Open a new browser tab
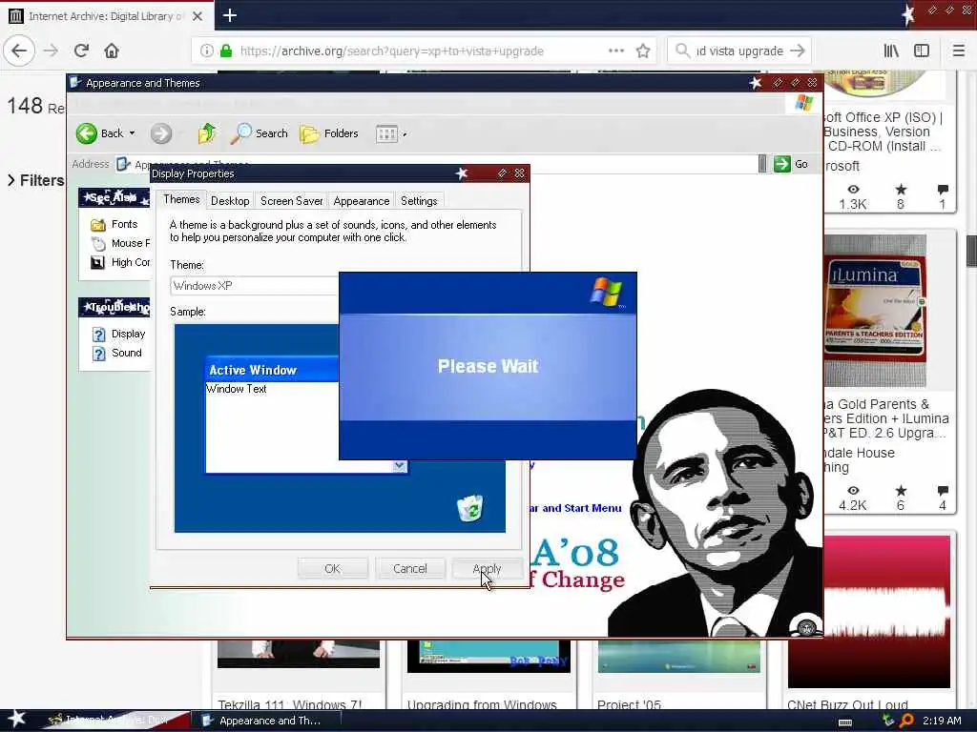This screenshot has height=732, width=977. pyautogui.click(x=230, y=15)
